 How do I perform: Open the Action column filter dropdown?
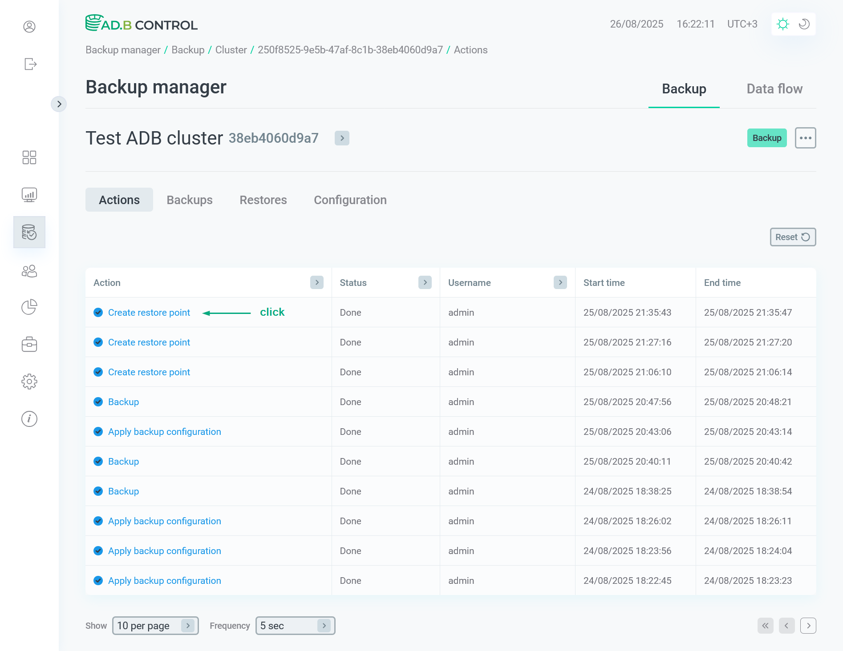pos(317,282)
